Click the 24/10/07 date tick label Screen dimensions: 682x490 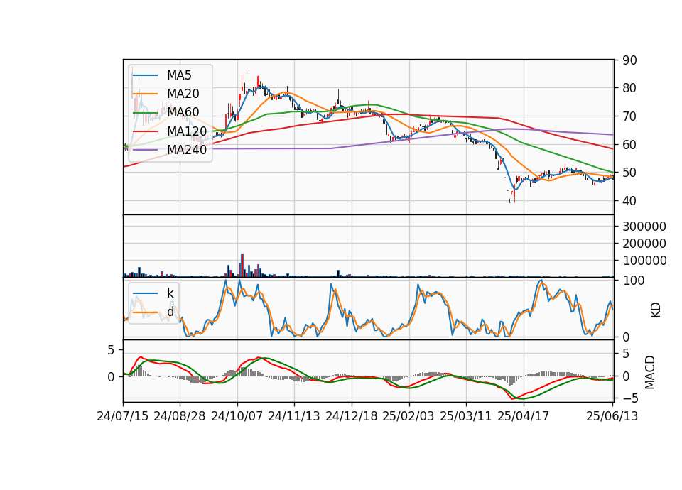coord(237,416)
